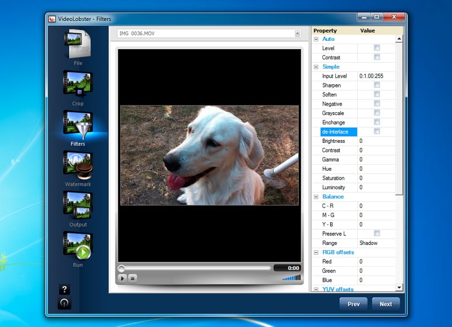Check the de-Interlace option
The image size is (452, 327).
377,131
